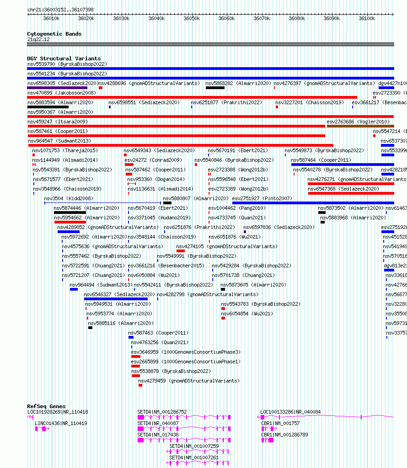Select the blue bar under nsv964494 (Sudmant2013)
Viewport: 407px width, 468px height.
(74, 289)
